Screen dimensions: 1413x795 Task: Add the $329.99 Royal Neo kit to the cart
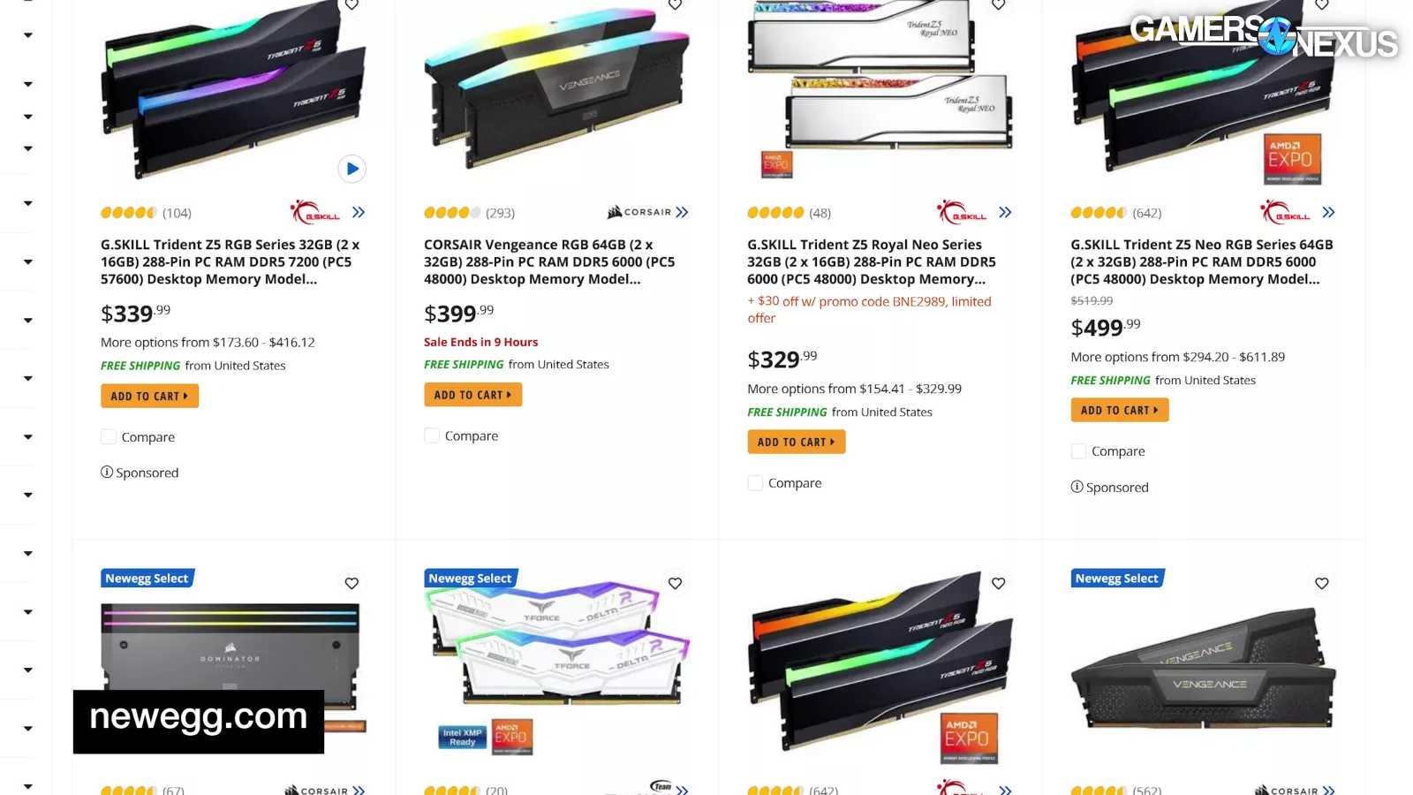pyautogui.click(x=796, y=442)
